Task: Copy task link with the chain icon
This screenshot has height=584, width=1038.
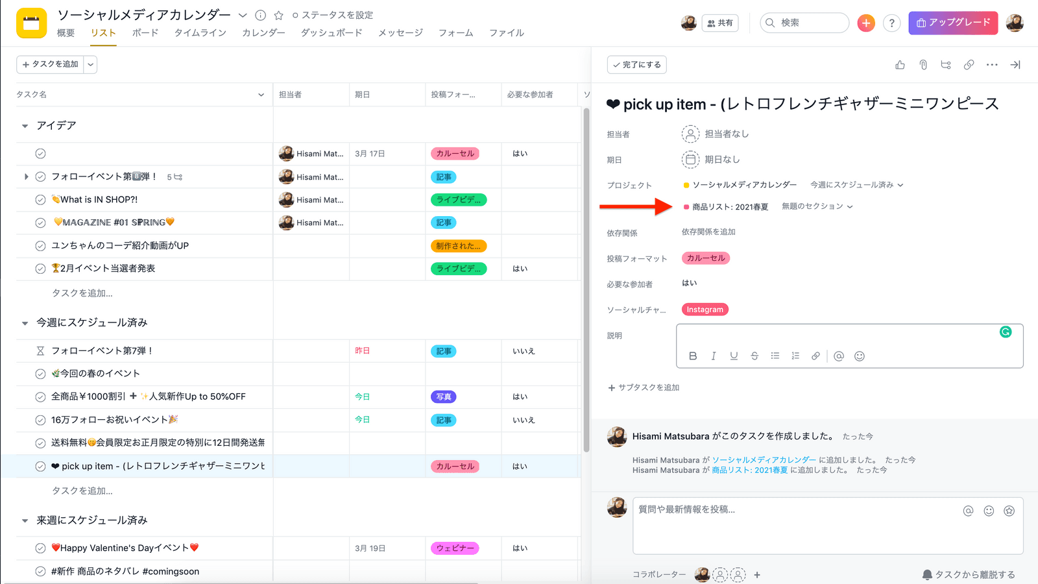Action: click(x=969, y=65)
